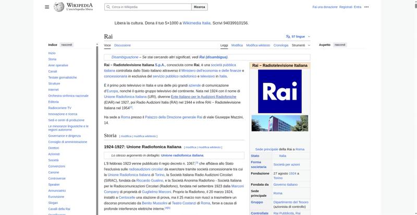Viewport: 417px width, 215px height.
Task: Hide the Aspetto panel with nascondi
Action: tap(340, 45)
